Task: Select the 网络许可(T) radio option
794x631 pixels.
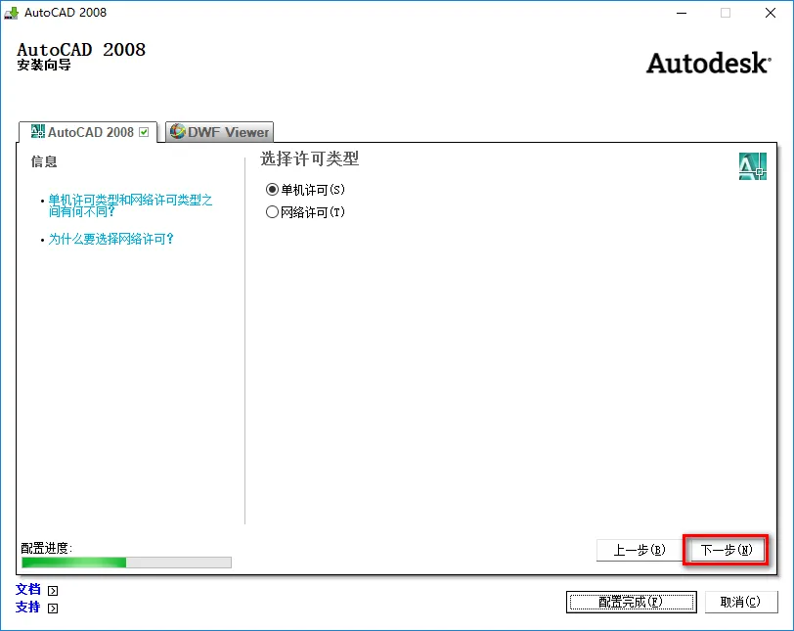Action: click(x=273, y=211)
